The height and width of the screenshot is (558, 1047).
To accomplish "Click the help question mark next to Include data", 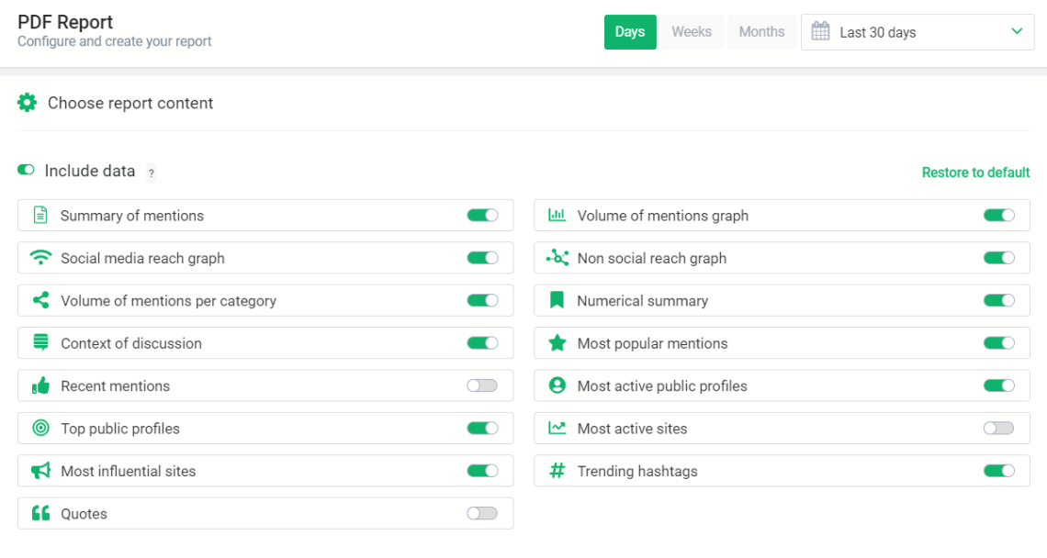I will (x=151, y=173).
